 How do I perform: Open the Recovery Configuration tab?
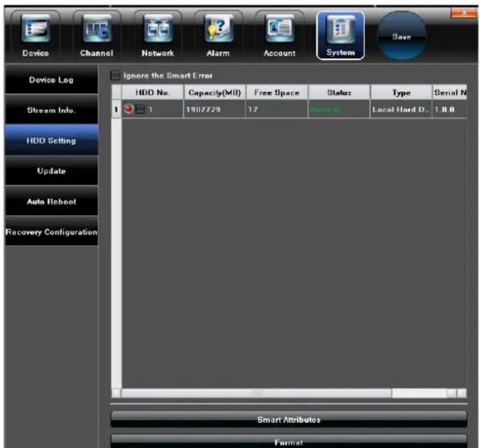51,231
